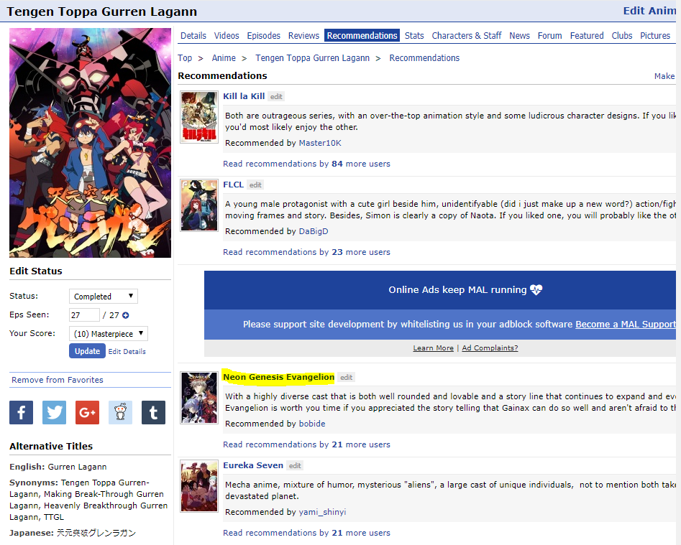This screenshot has width=681, height=545.
Task: Click Remove from Favorites link
Action: click(x=58, y=380)
